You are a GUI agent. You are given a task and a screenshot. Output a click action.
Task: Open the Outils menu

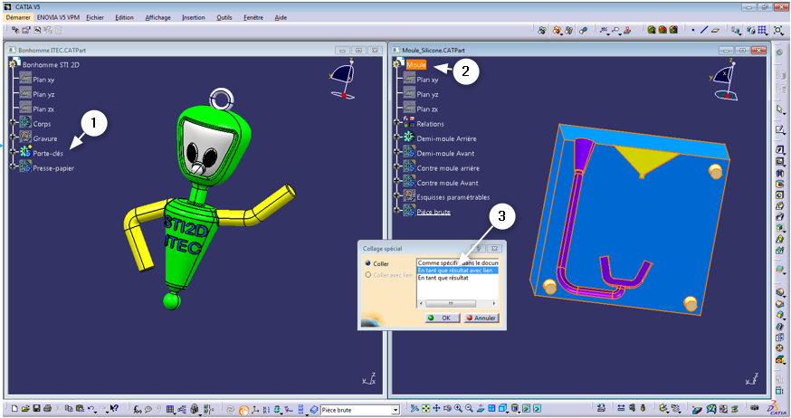pyautogui.click(x=224, y=17)
